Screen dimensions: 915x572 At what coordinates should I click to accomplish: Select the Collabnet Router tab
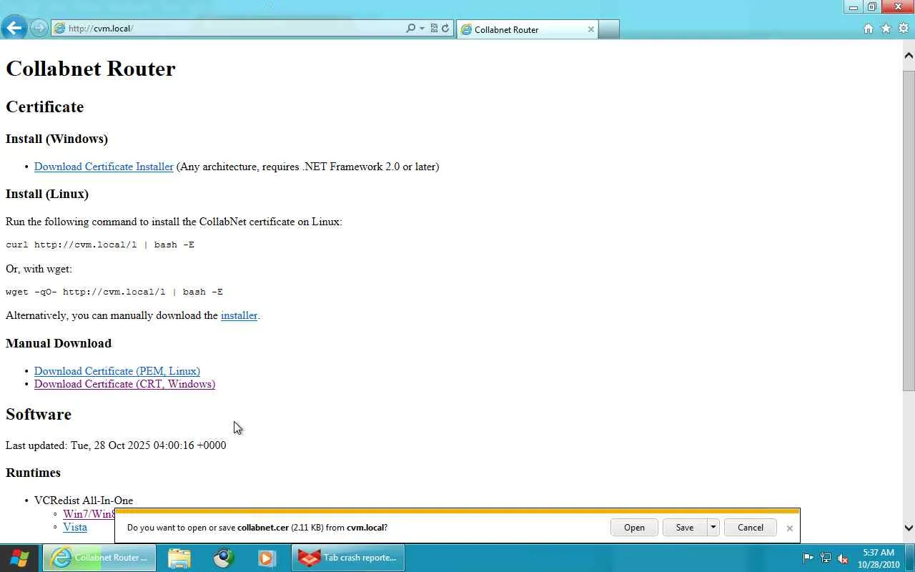point(527,29)
